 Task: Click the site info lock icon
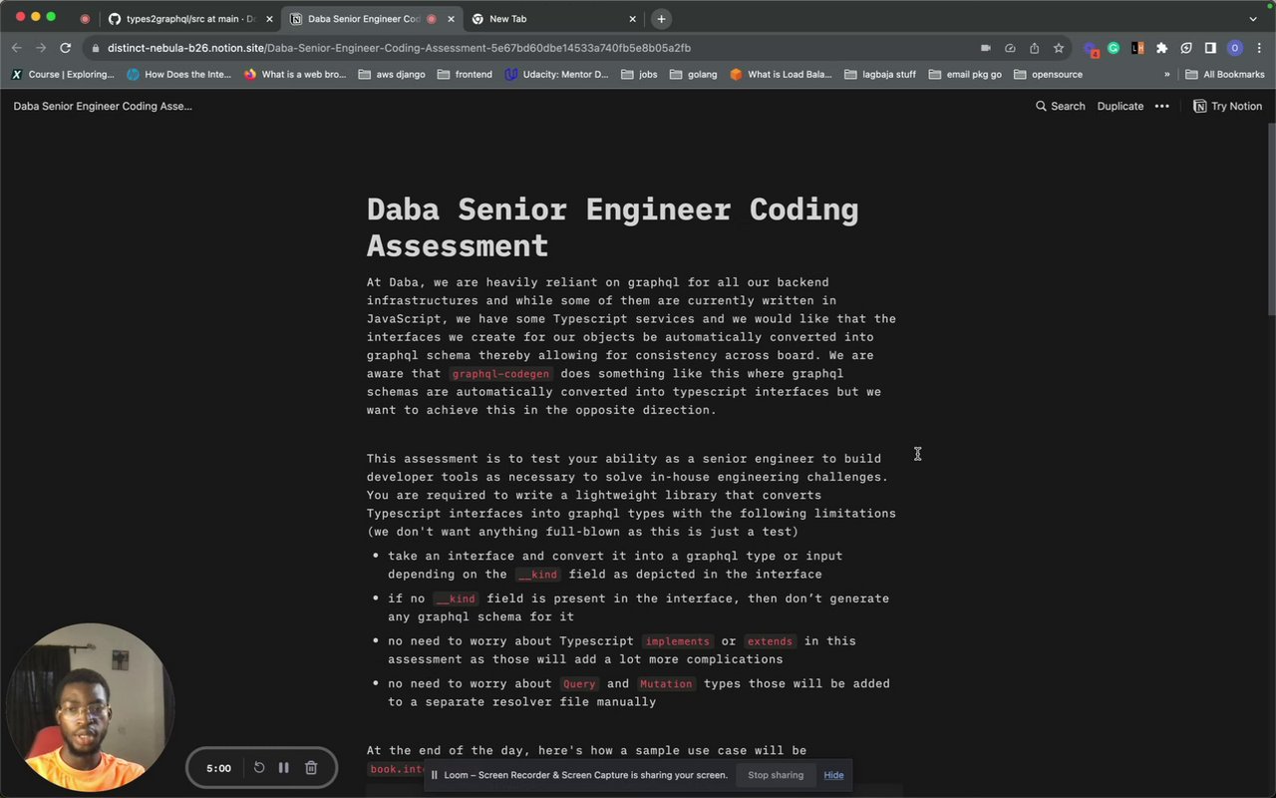94,48
